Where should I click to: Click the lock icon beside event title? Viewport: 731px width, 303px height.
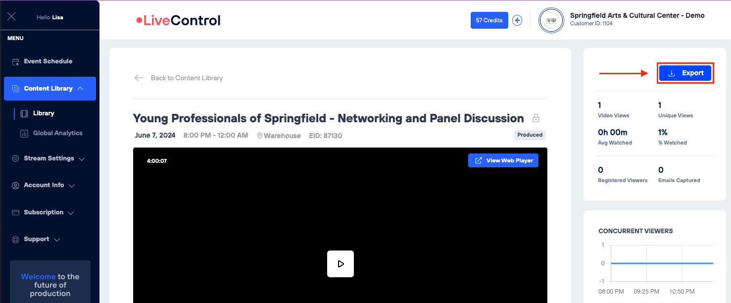536,118
